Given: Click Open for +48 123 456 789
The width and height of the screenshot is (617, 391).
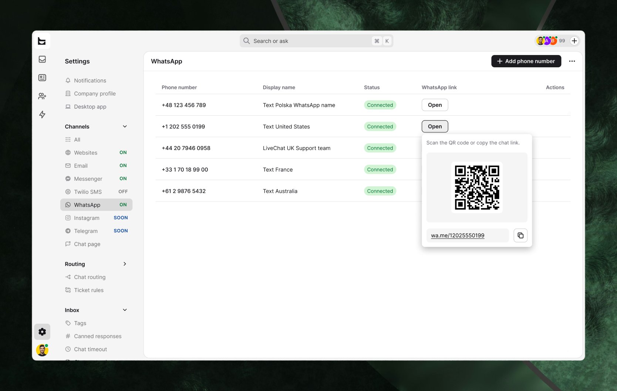Looking at the screenshot, I should point(435,105).
